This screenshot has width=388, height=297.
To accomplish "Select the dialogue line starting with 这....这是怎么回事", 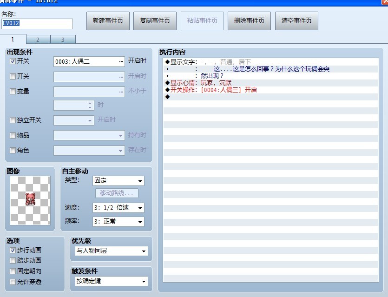I will [271, 69].
